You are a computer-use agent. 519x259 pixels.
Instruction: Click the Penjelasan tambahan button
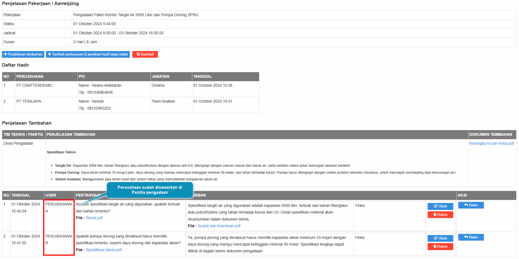[x=23, y=54]
